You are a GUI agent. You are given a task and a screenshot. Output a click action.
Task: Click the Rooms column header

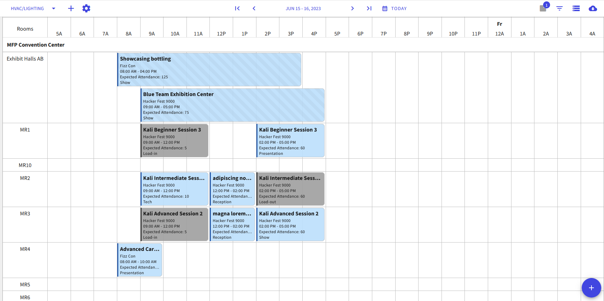[x=25, y=29]
